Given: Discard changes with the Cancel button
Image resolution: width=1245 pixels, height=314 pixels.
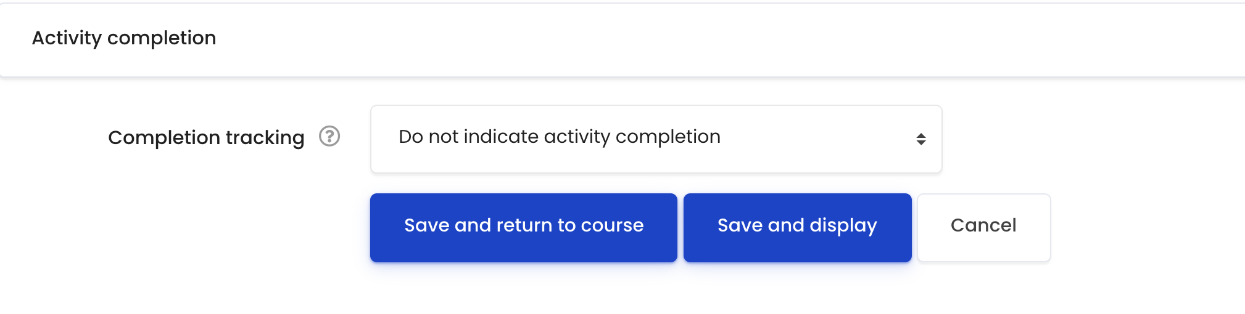Looking at the screenshot, I should pyautogui.click(x=983, y=228).
